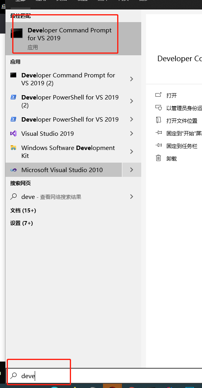
Task: Expand the deve web search result arrow
Action: click(131, 197)
